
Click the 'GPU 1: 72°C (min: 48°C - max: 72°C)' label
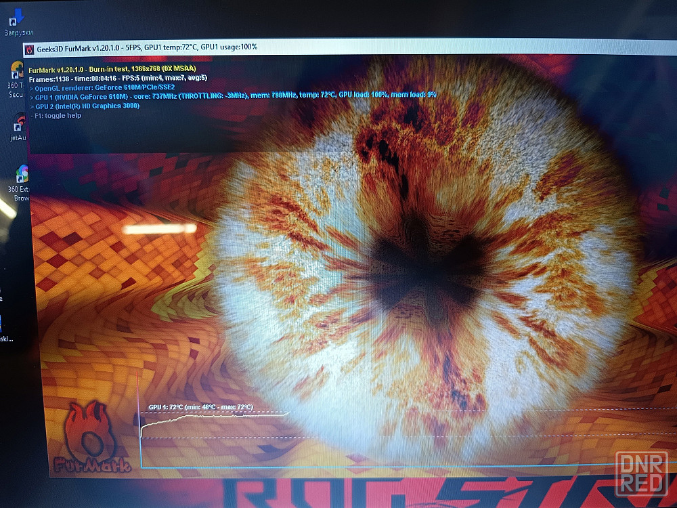point(201,407)
